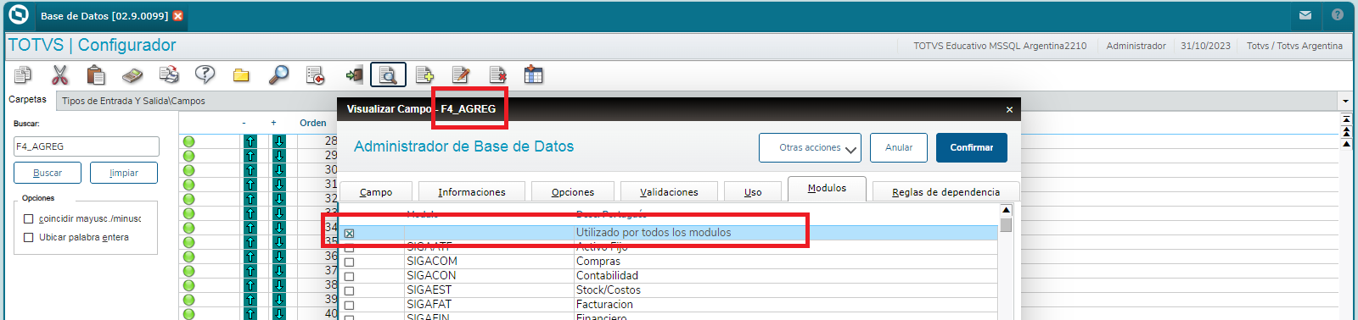Open the Reglas de dependencia tab

click(x=946, y=192)
